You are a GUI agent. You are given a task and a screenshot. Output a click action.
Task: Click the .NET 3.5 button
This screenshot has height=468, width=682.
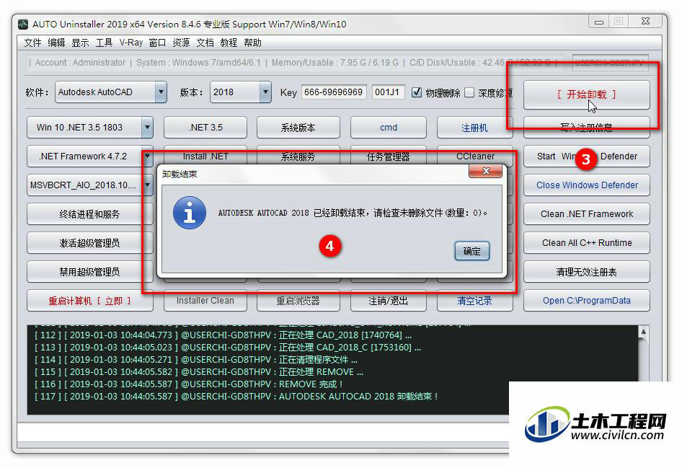point(205,128)
